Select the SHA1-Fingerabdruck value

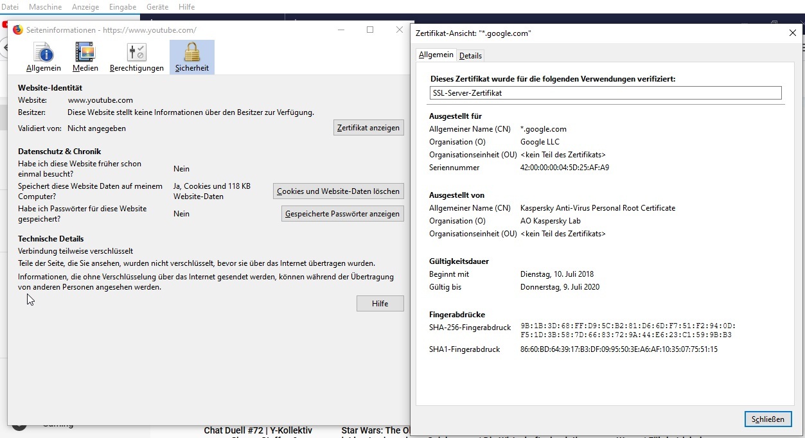pyautogui.click(x=619, y=349)
